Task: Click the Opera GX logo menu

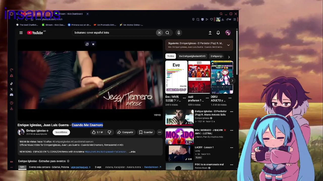Action: 11,14
